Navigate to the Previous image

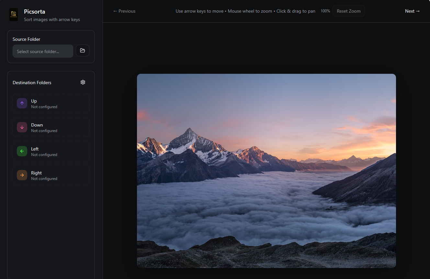[124, 11]
